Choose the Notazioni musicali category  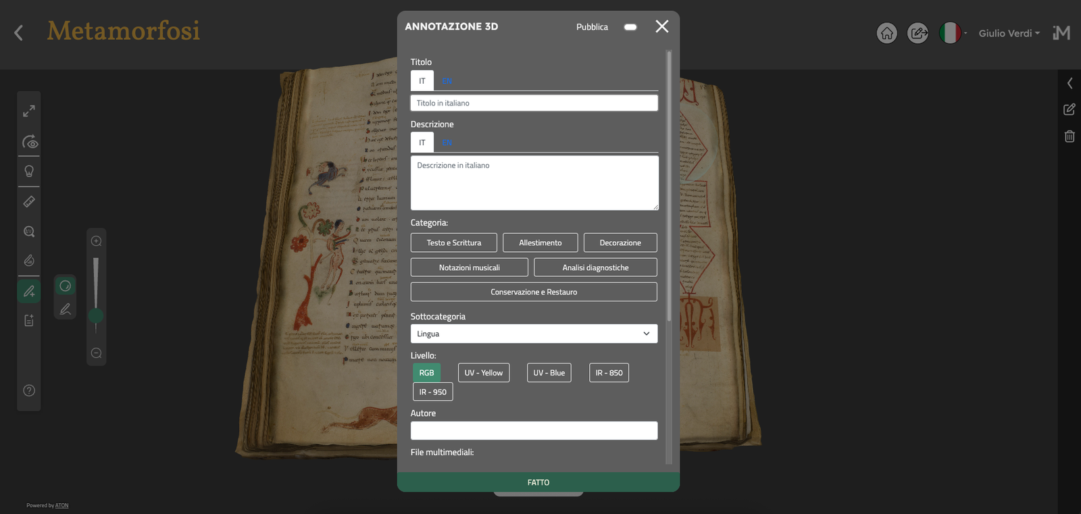point(469,267)
